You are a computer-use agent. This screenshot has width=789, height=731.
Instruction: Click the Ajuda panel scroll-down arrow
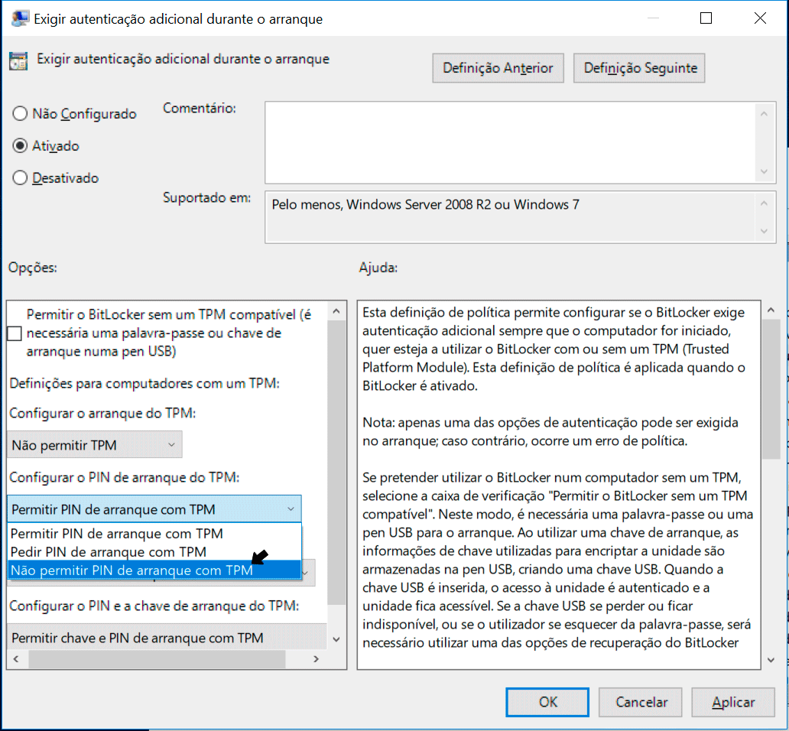(x=771, y=660)
